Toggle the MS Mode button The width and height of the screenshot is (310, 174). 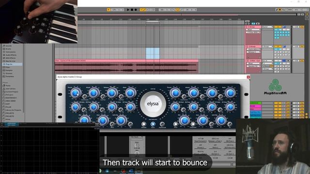coord(144,124)
